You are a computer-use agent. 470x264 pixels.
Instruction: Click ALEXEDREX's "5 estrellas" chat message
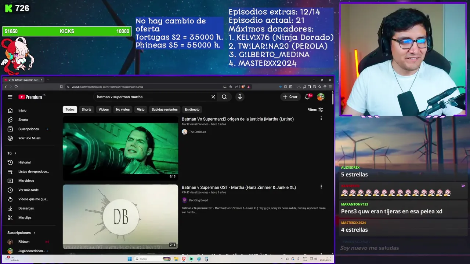(x=354, y=175)
